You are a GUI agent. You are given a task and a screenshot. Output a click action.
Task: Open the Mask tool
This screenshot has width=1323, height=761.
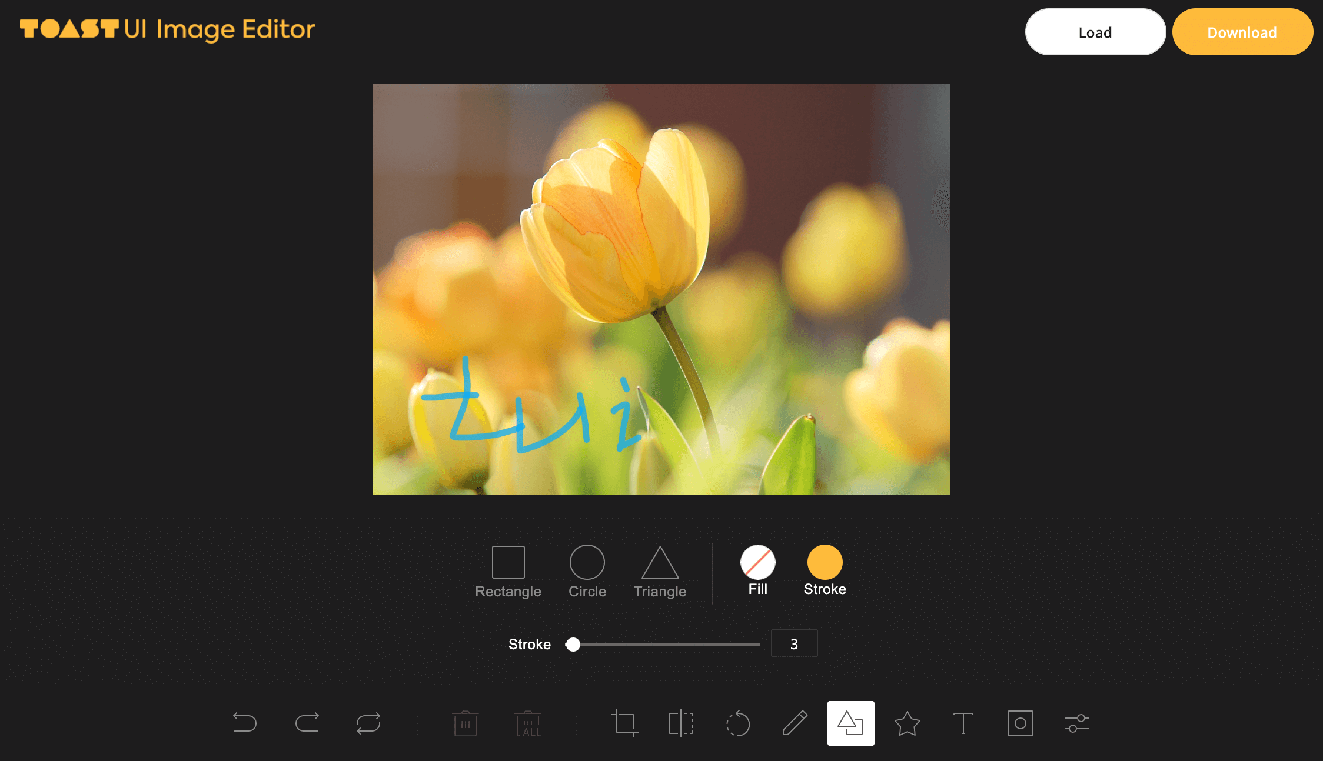[1020, 723]
